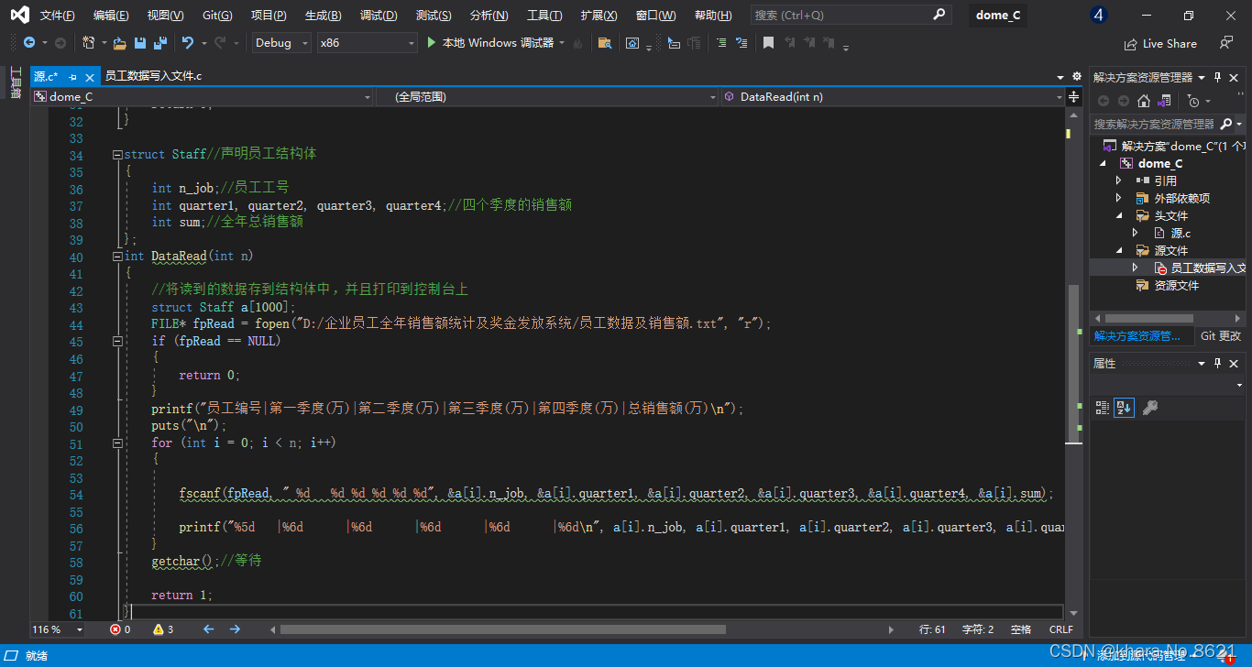Click the editor vertical scrollbar thumb

point(1071,362)
